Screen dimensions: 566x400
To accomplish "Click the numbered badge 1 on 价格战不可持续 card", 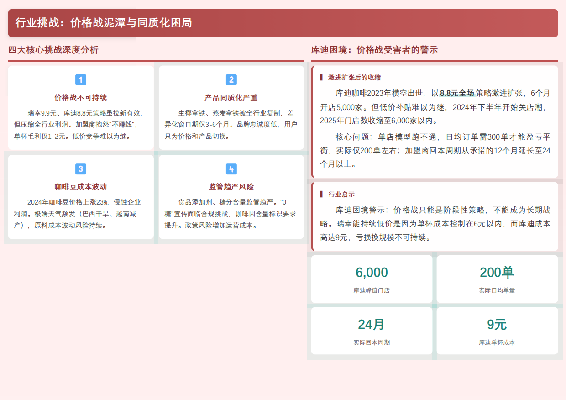I will (81, 80).
